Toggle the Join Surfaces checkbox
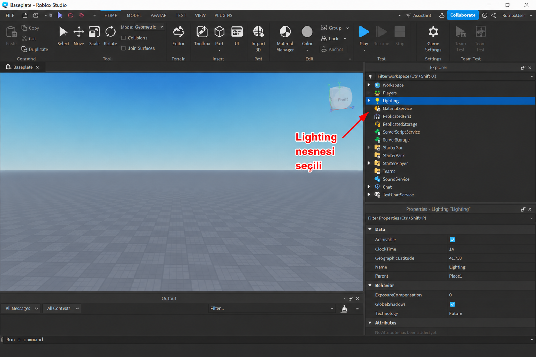536x357 pixels. (x=124, y=48)
